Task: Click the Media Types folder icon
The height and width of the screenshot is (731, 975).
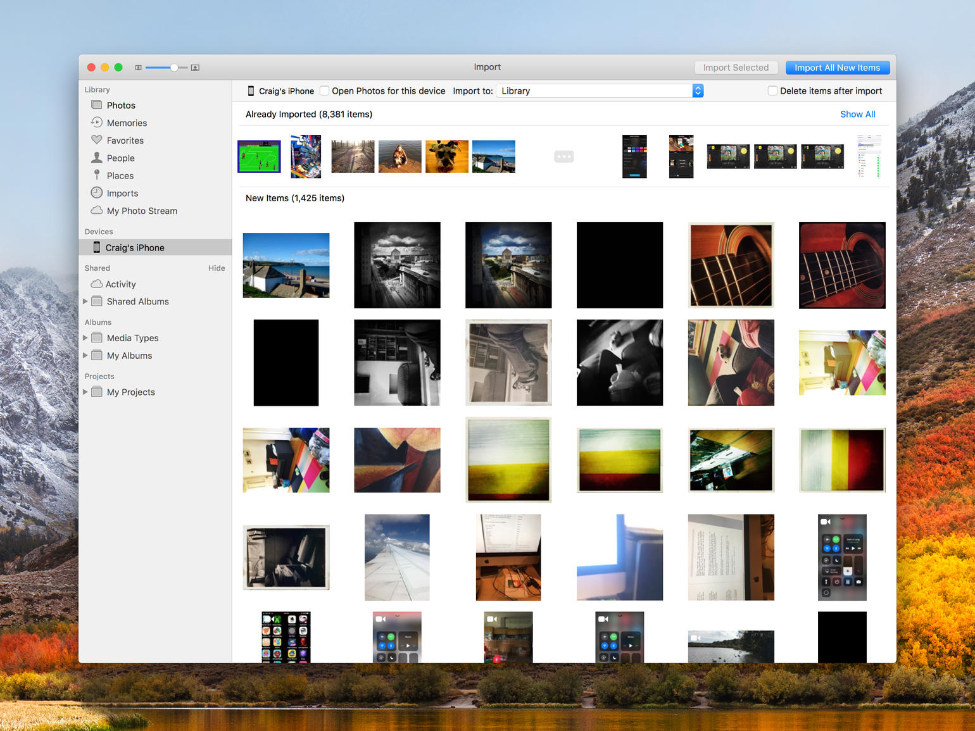Action: coord(97,337)
